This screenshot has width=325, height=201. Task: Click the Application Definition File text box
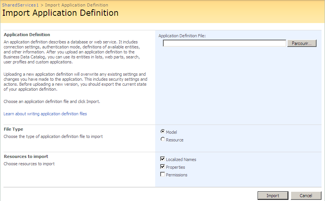click(x=224, y=43)
